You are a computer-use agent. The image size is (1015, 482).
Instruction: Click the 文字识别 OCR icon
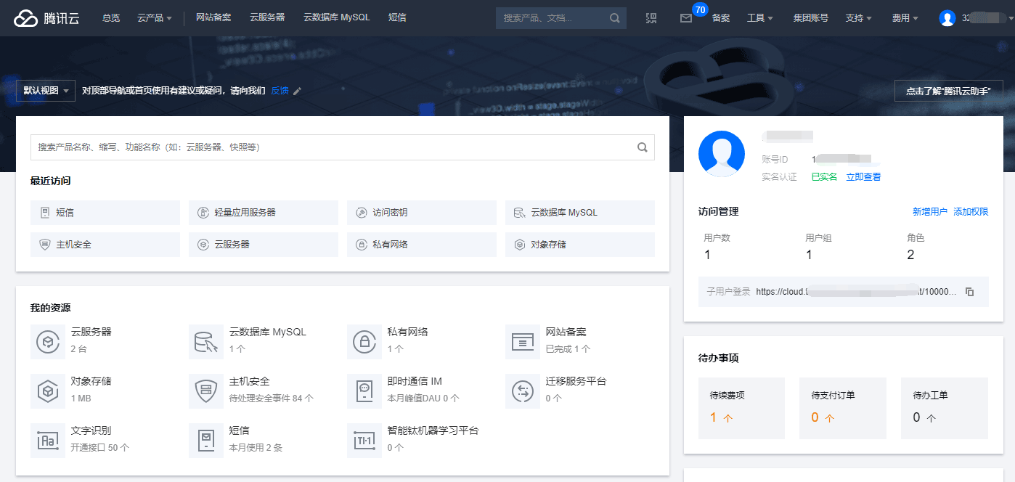pos(48,440)
